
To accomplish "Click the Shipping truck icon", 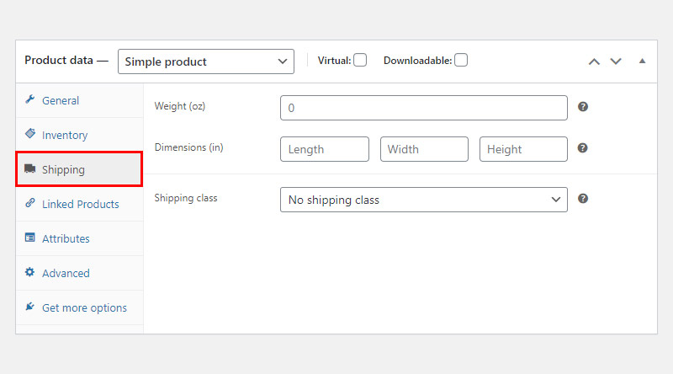I will click(30, 168).
